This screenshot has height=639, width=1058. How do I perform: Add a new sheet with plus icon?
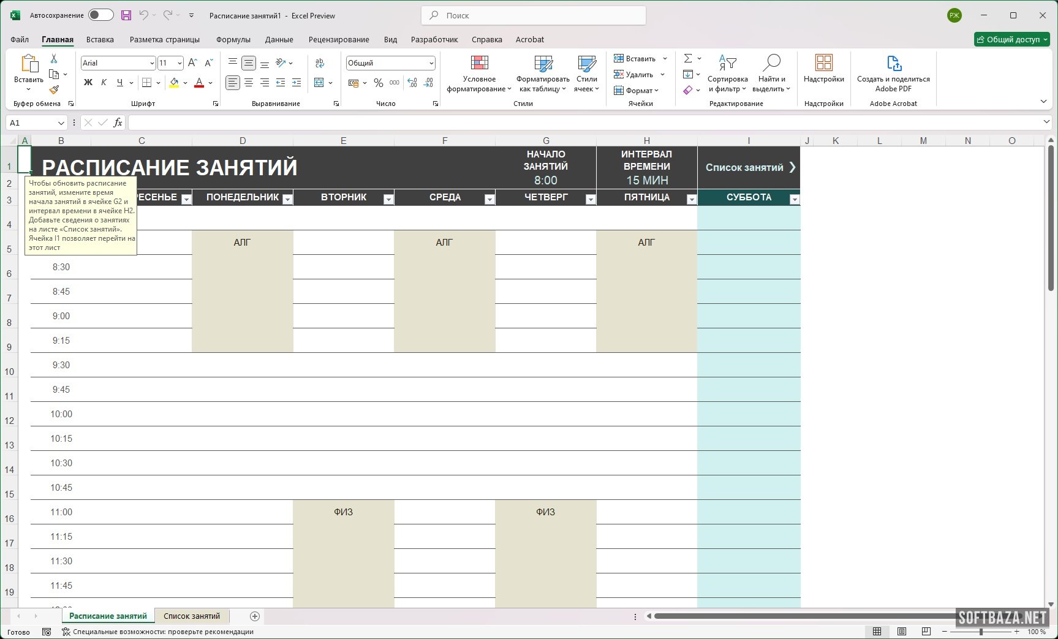click(255, 616)
